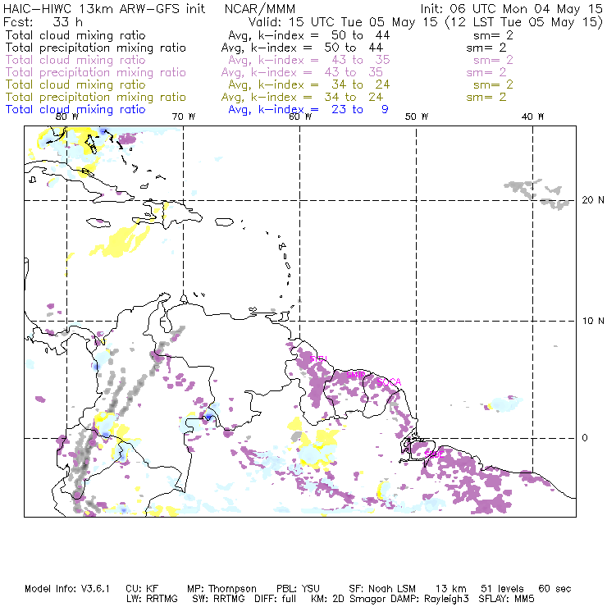Image resolution: width=607 pixels, height=607 pixels.
Task: Click black 'Total precipitation mixing ratio' legend label
Action: (x=96, y=48)
